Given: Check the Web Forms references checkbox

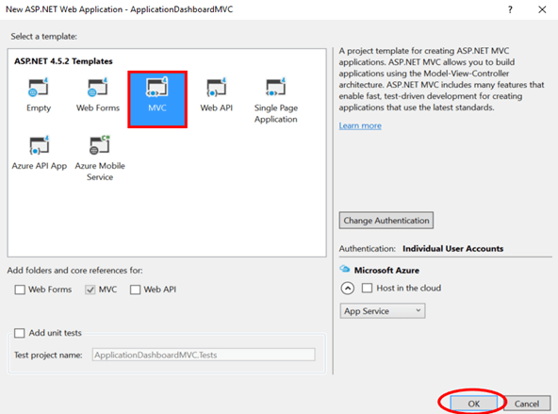Looking at the screenshot, I should click(20, 290).
